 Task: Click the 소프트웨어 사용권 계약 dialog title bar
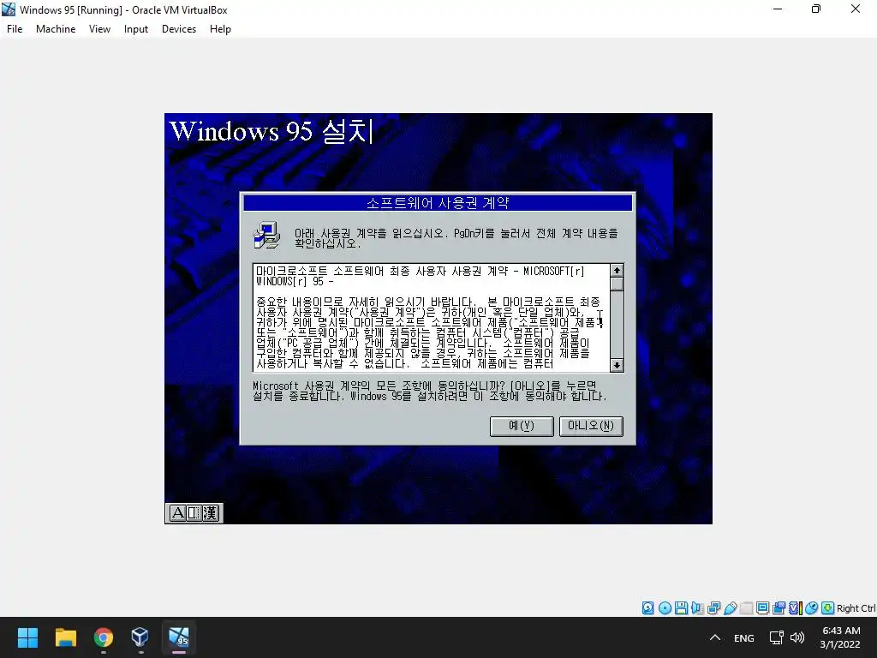[x=438, y=202]
